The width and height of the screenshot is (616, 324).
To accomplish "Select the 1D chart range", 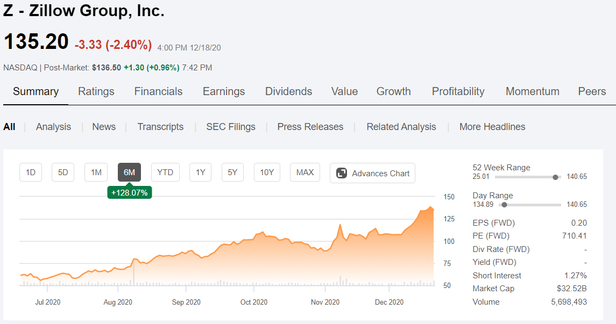I will click(x=31, y=172).
